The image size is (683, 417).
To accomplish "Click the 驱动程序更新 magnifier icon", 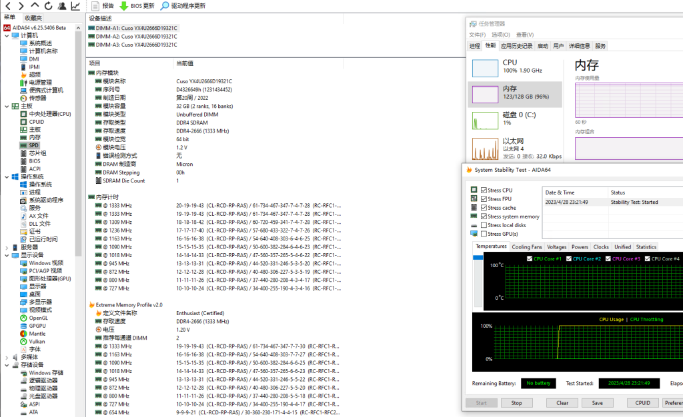I will click(165, 5).
